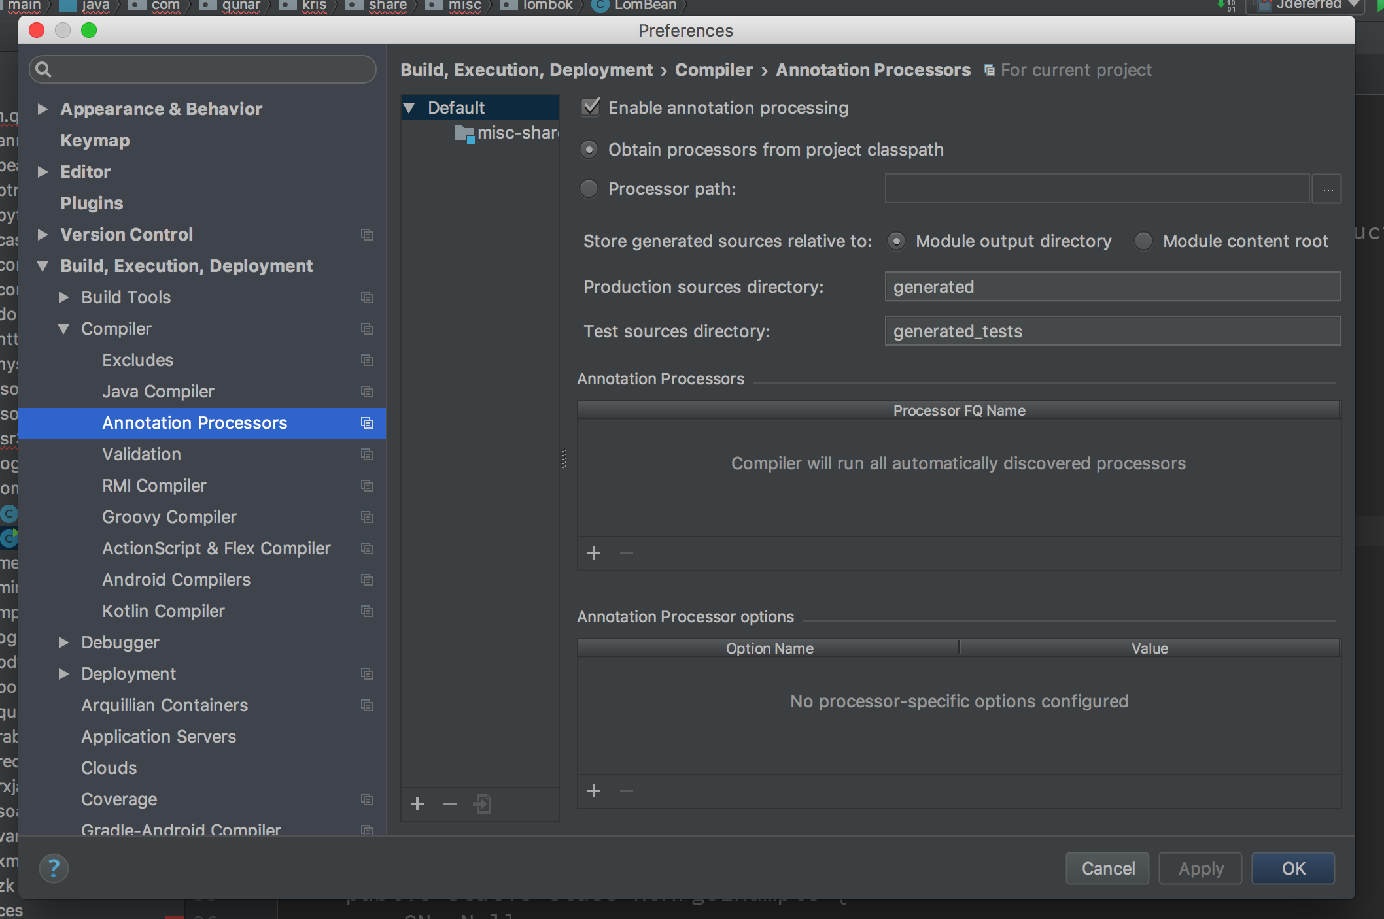Image resolution: width=1384 pixels, height=919 pixels.
Task: Click the Excludes copy icon
Action: click(368, 360)
